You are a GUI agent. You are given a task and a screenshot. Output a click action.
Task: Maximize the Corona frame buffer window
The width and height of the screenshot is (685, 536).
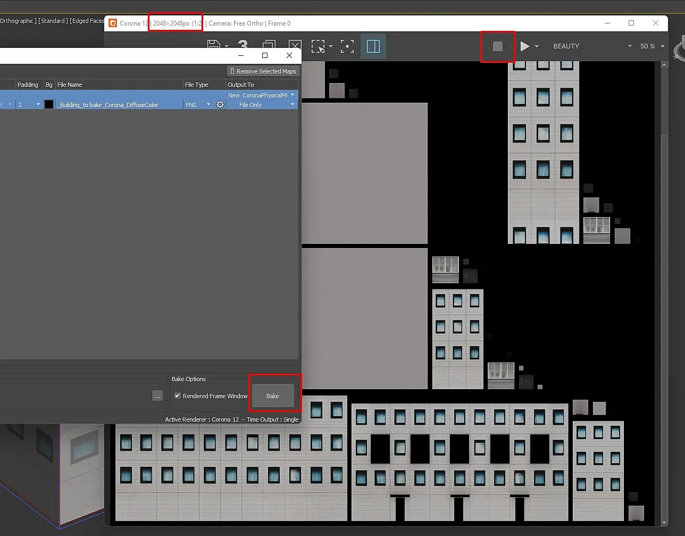(x=631, y=23)
